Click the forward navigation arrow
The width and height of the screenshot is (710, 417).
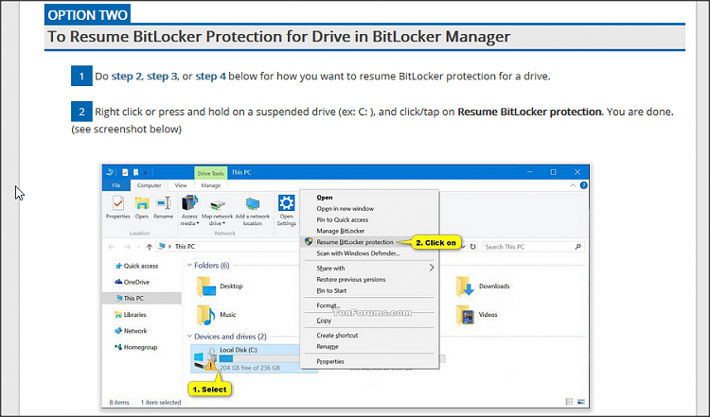point(127,247)
